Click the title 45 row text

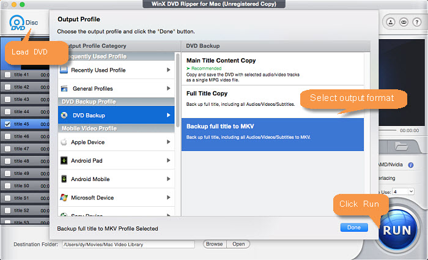click(x=21, y=124)
